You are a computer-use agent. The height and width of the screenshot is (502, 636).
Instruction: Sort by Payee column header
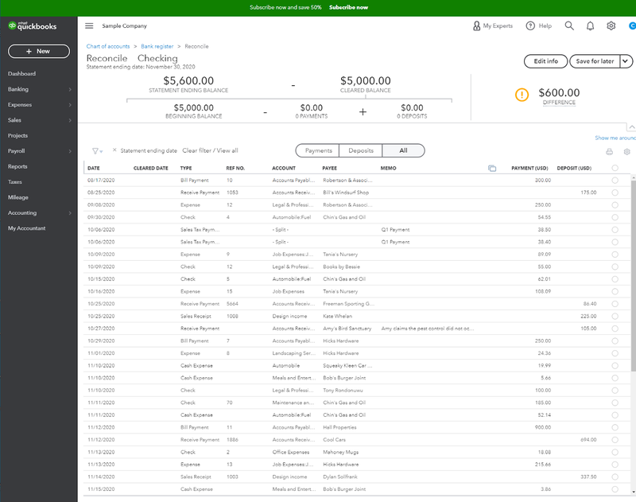(x=329, y=168)
